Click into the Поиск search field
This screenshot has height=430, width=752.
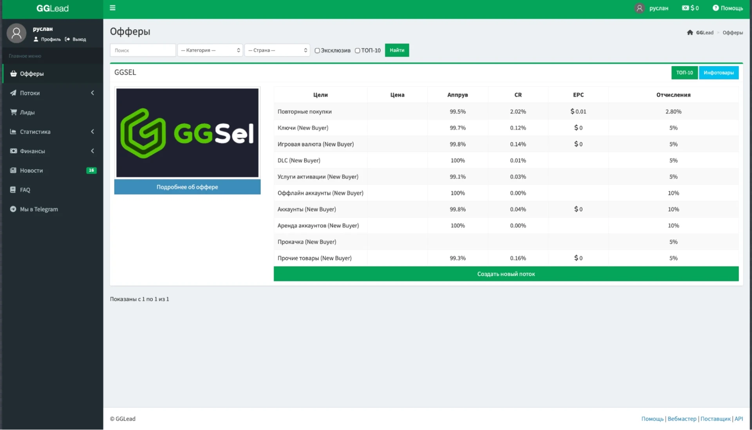click(143, 50)
